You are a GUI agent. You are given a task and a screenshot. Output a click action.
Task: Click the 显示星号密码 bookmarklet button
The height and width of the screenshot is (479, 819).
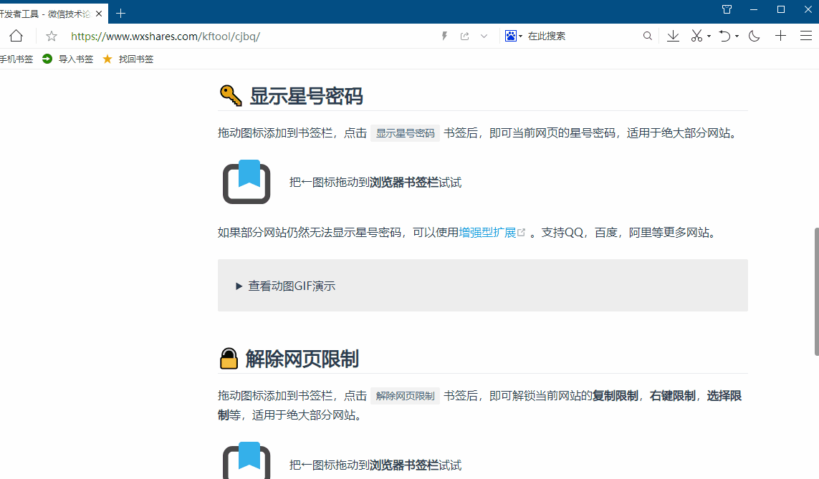[x=405, y=132]
